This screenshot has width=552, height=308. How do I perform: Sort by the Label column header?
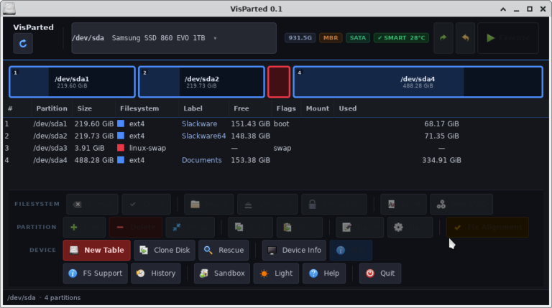pos(193,108)
